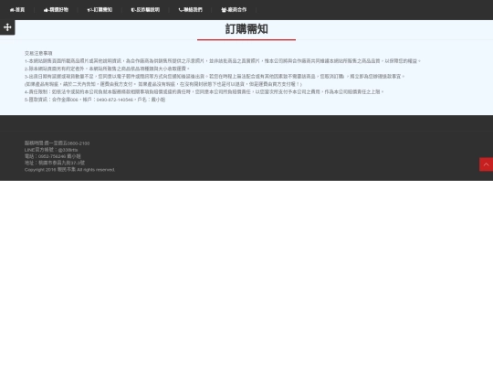The image size is (493, 370).
Task: Click the term line starting with 2-
Action: [107, 69]
